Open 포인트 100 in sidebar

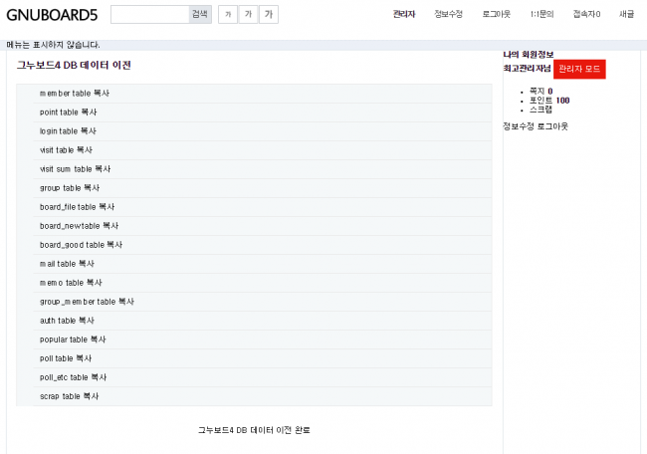click(549, 101)
